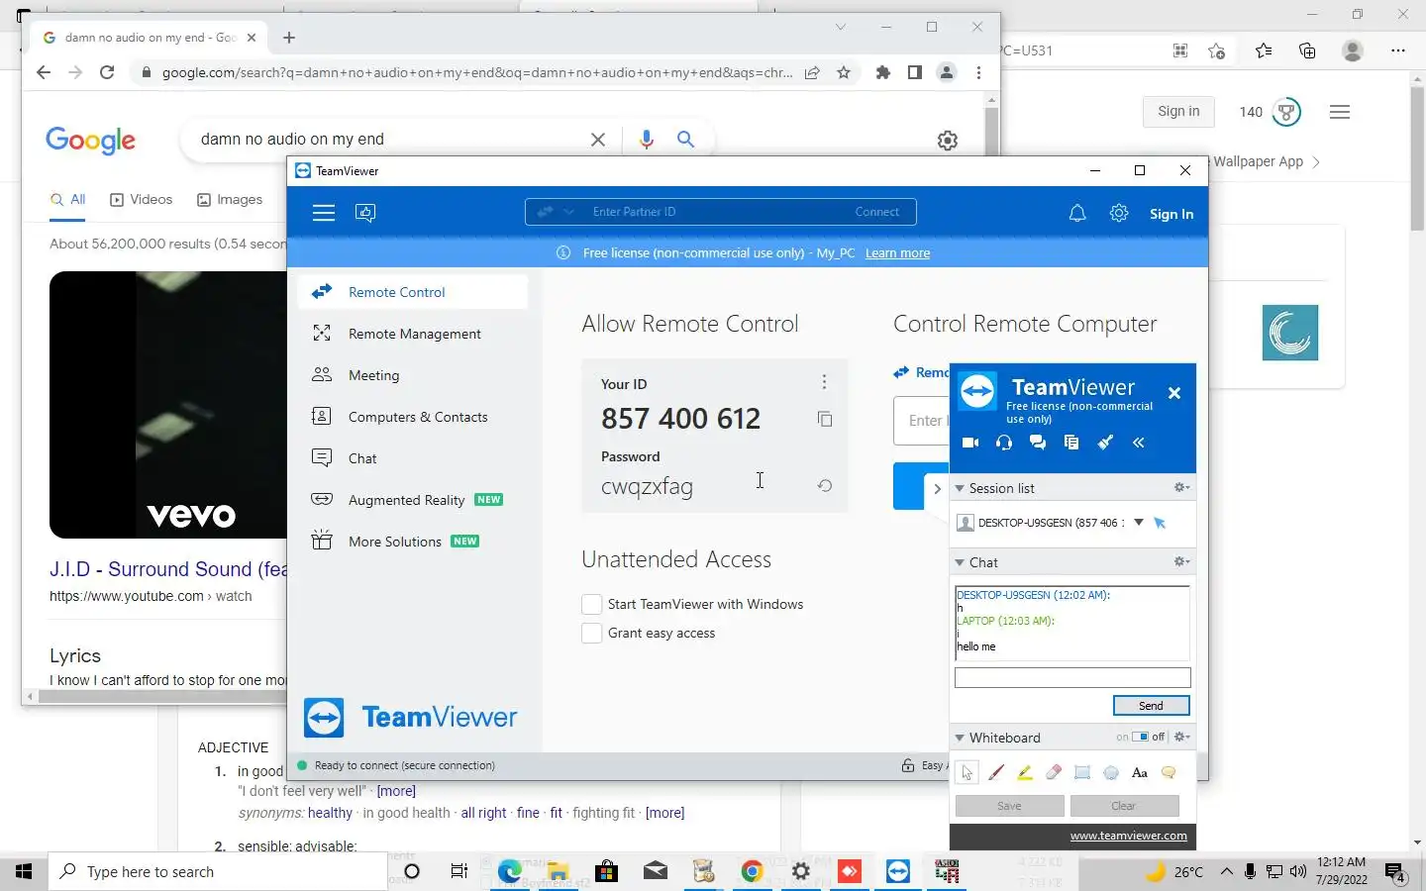Switch to Google Images tab
1426x891 pixels.
[230, 200]
